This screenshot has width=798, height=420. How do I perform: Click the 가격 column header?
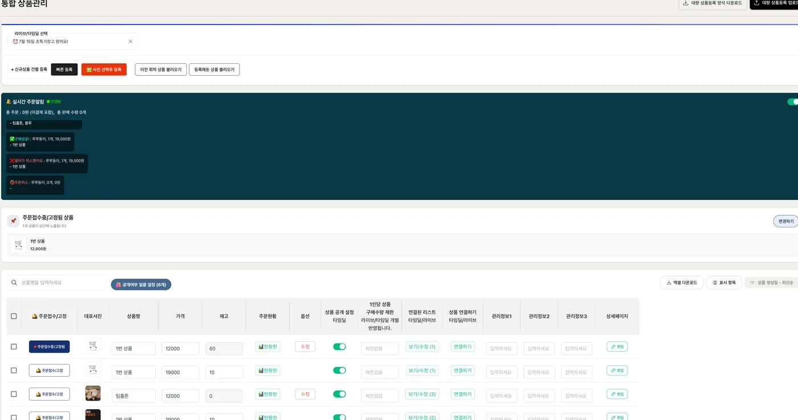coord(180,316)
